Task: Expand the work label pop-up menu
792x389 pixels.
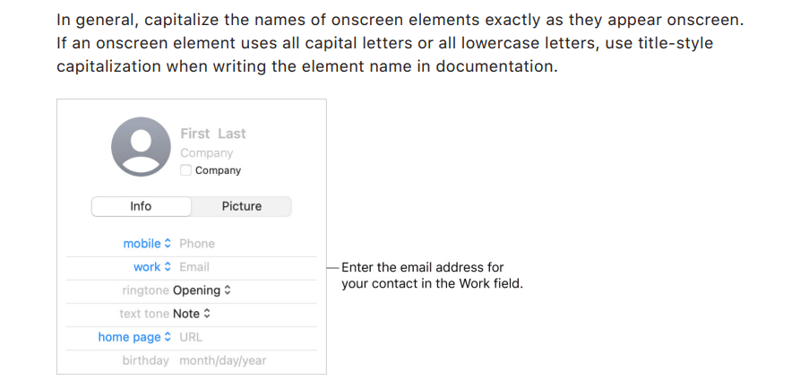Action: tap(152, 267)
